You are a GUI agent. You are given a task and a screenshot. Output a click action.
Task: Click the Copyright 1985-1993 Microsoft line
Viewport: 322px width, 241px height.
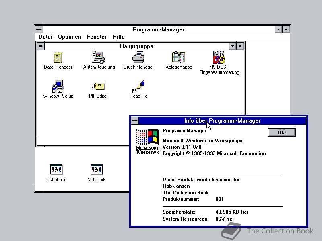214,153
